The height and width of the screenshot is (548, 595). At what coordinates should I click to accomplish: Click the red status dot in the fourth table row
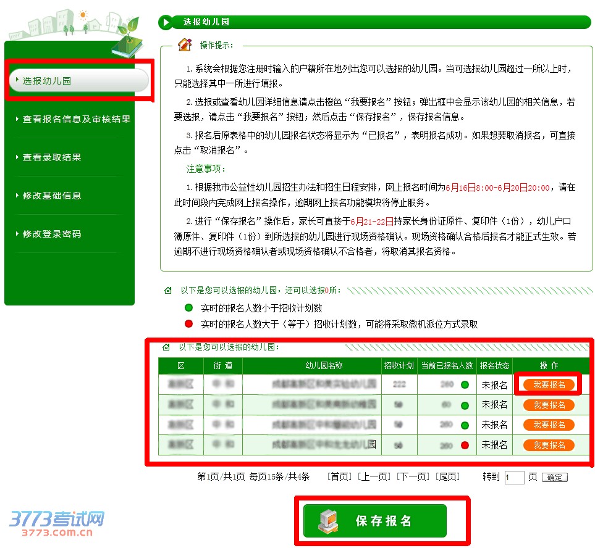[465, 445]
